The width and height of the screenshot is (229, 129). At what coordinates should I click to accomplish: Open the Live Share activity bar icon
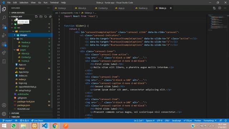click(x=4, y=53)
